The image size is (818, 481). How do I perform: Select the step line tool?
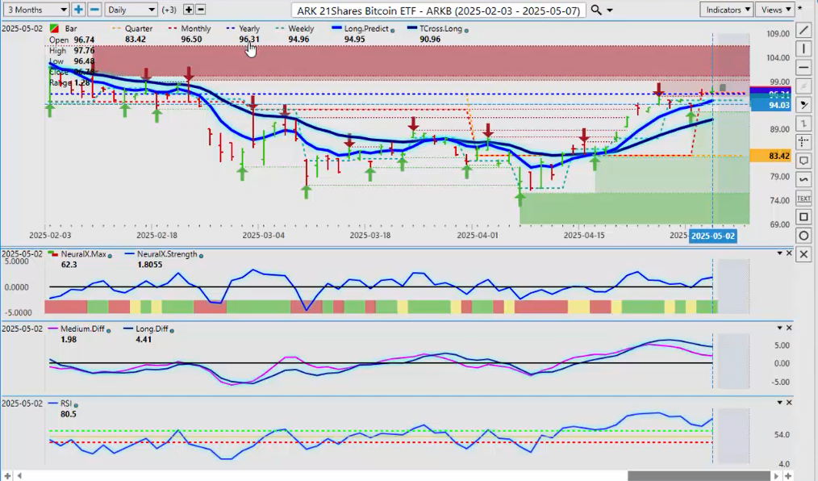click(x=803, y=123)
